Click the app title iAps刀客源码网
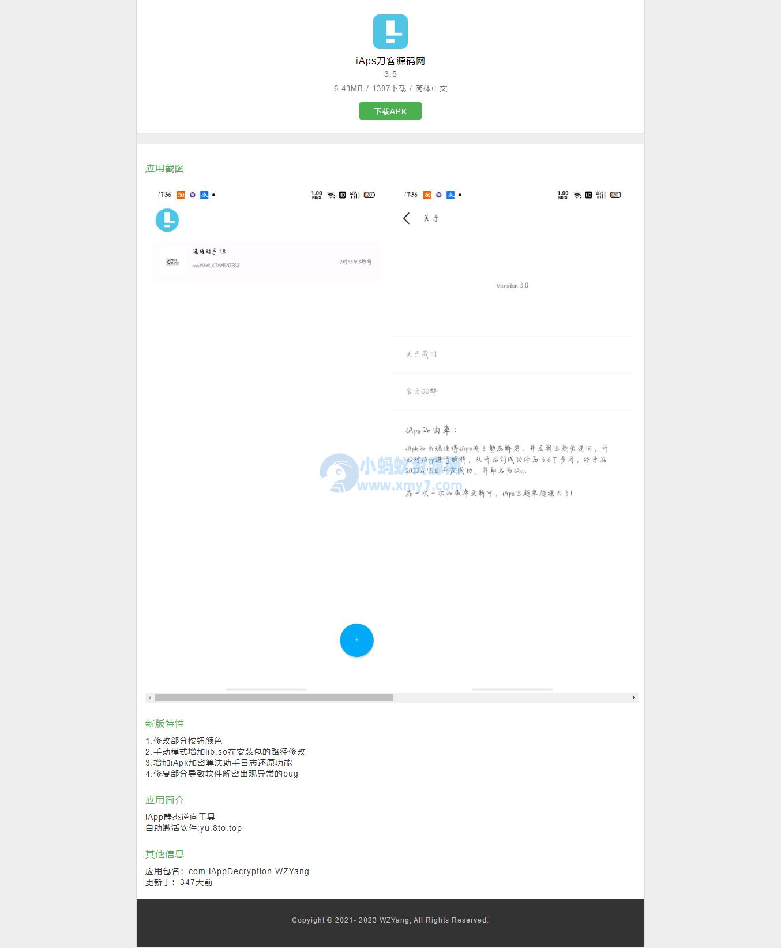The image size is (781, 948). pos(390,61)
